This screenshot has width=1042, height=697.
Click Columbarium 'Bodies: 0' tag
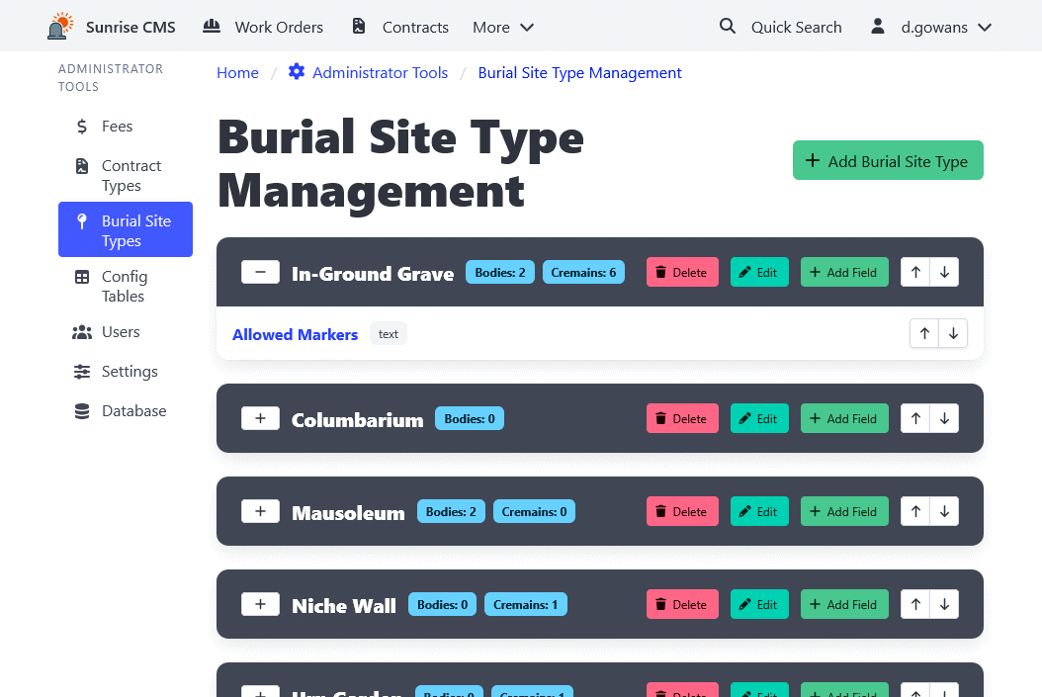point(470,418)
